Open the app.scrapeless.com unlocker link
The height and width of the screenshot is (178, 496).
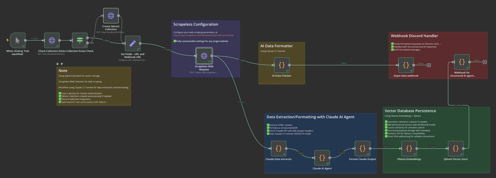(203, 35)
